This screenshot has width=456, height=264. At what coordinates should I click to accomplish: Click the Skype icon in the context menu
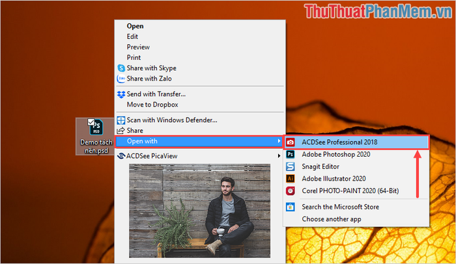coord(121,68)
